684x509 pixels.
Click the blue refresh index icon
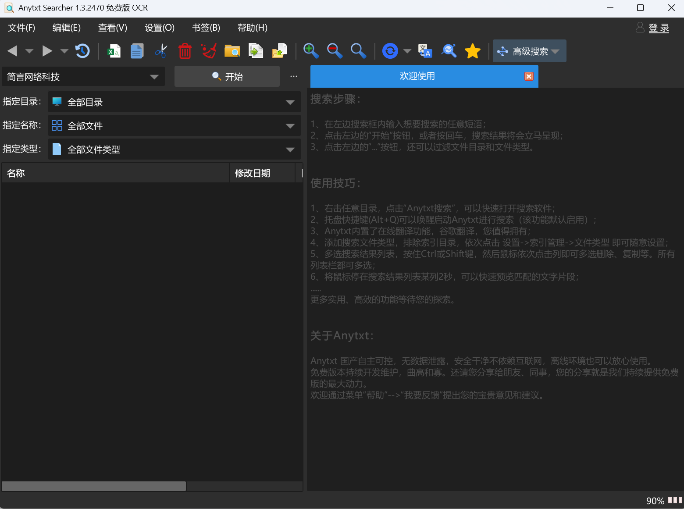[x=390, y=51]
